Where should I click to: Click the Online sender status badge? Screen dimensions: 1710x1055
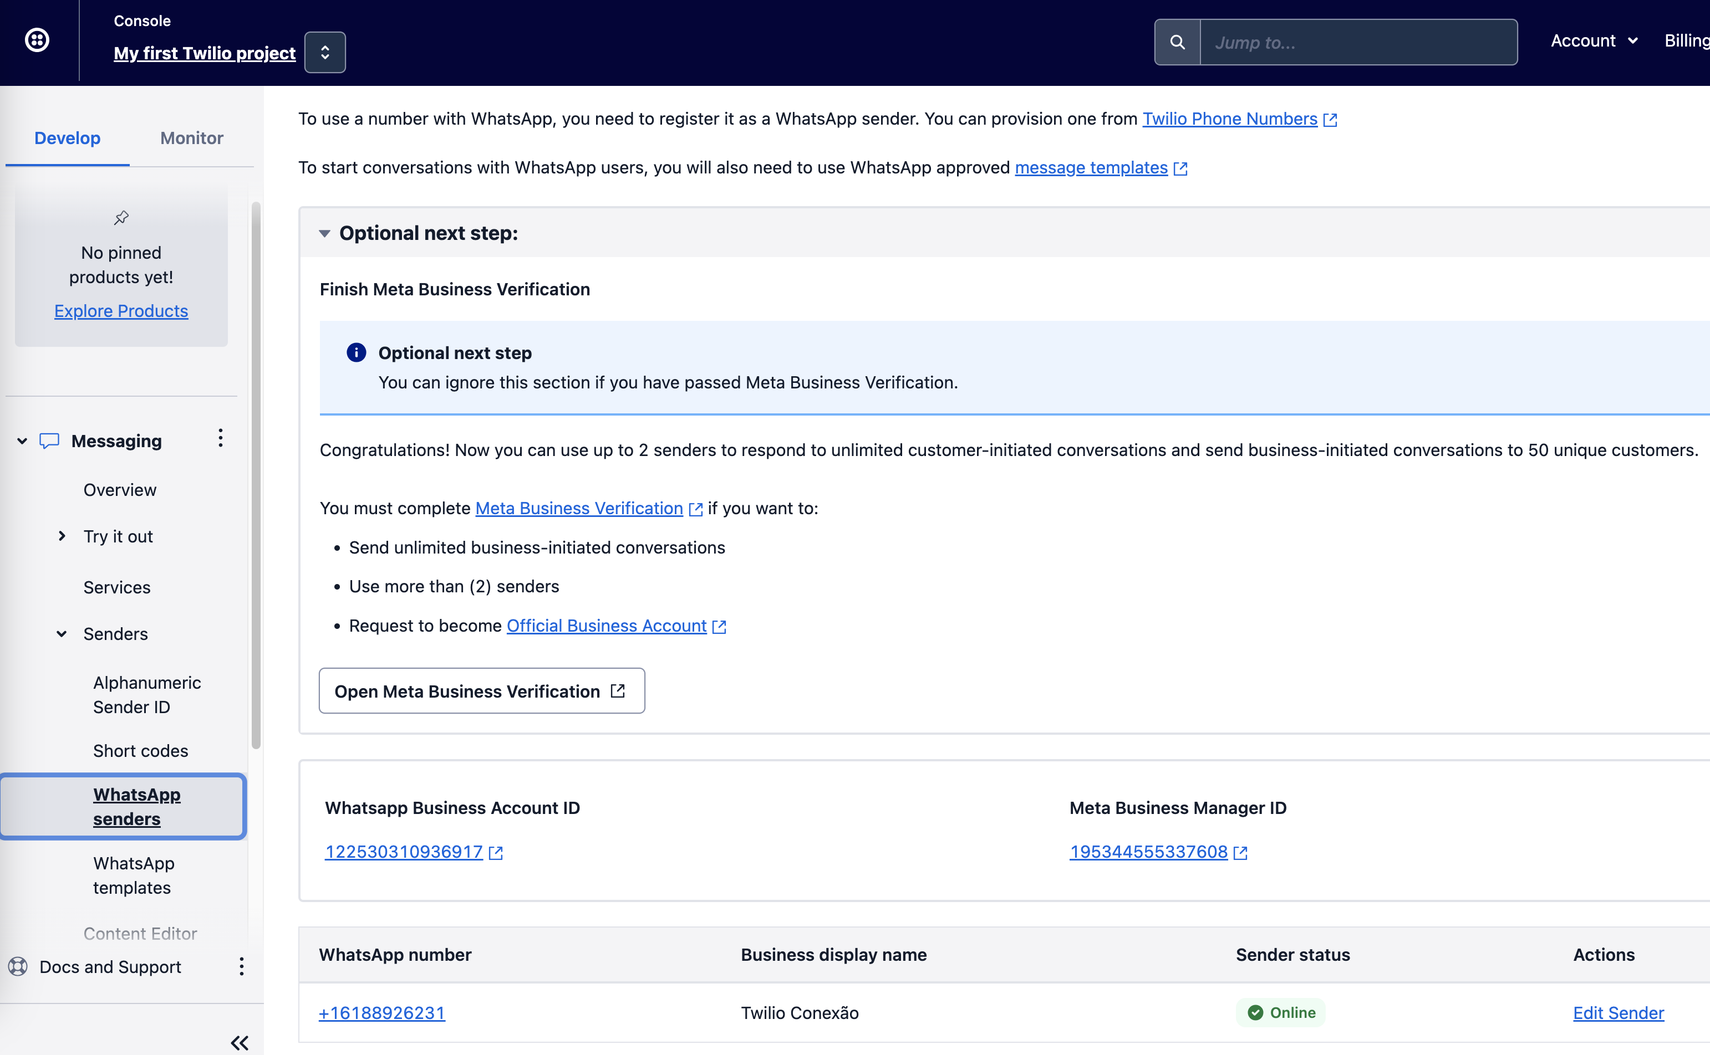(1281, 1012)
